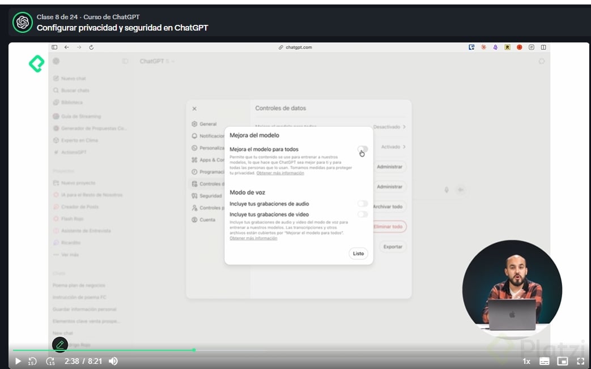Open Obtener más información under Modo de voz
Image resolution: width=591 pixels, height=369 pixels.
(253, 238)
